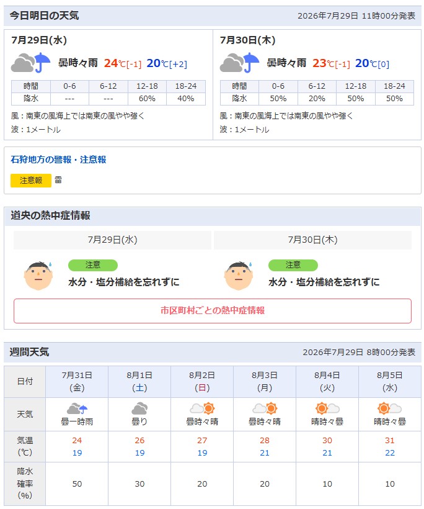Click the July 29 cloud-umbrella weather icon
This screenshot has width=424, height=509.
(x=31, y=62)
